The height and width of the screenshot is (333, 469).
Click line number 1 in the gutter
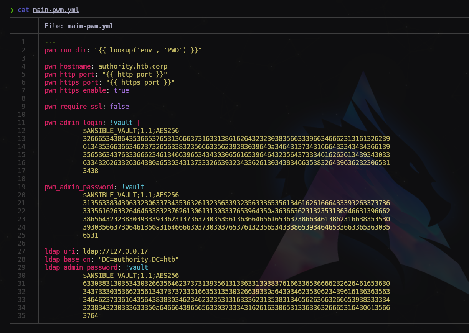coord(23,42)
